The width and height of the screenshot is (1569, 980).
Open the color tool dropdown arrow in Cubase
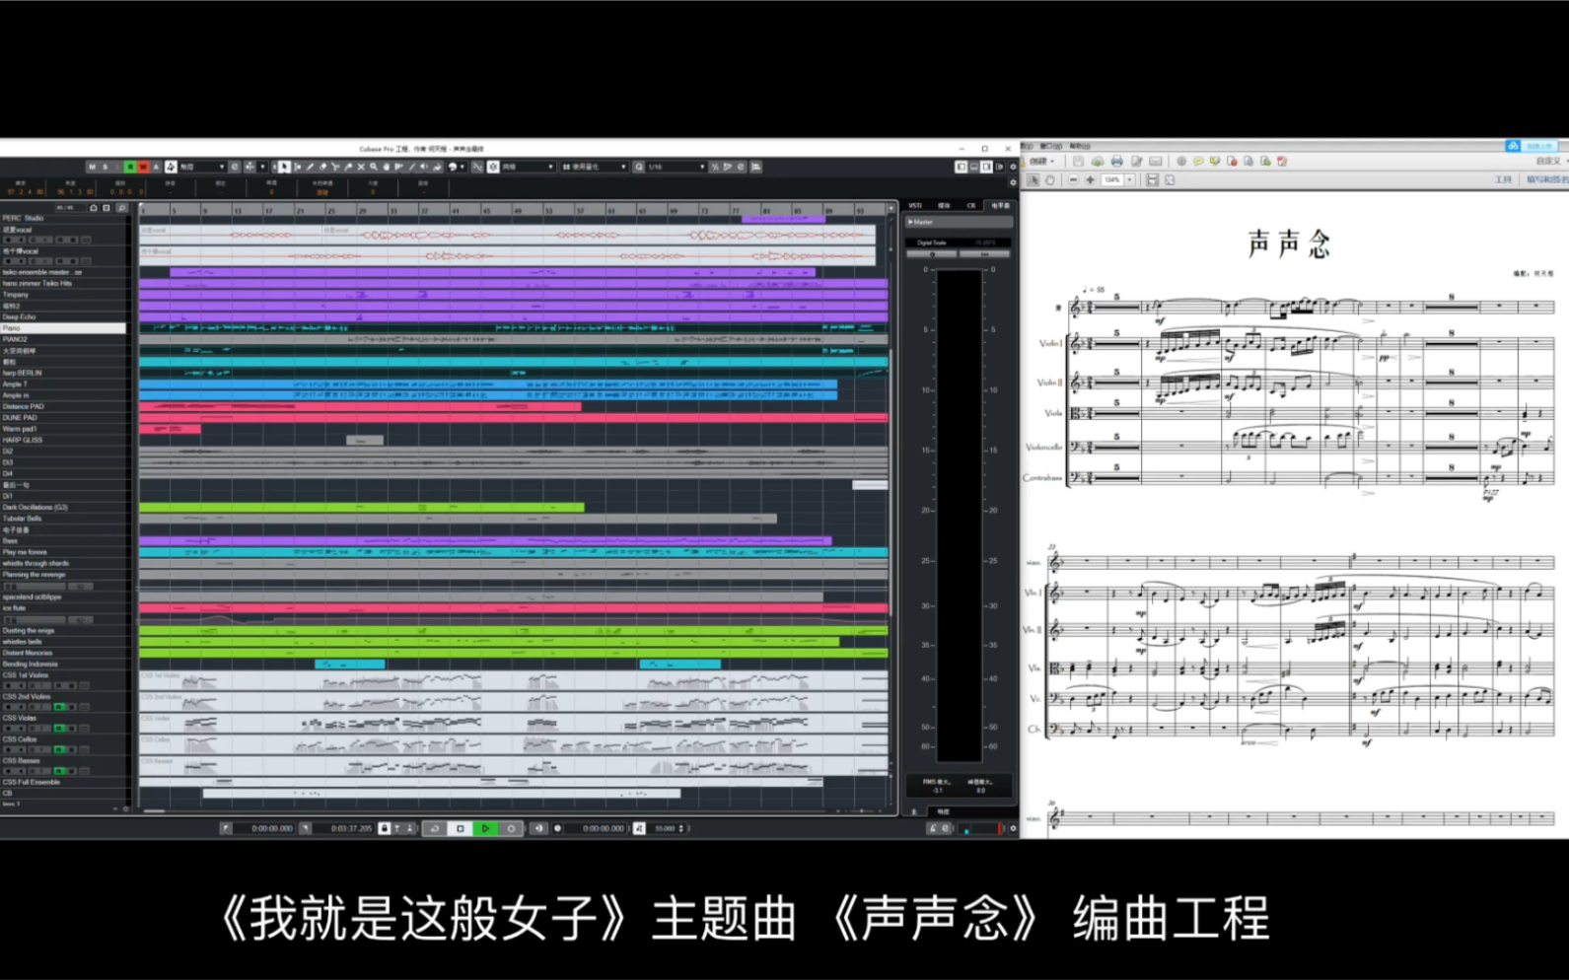point(463,167)
